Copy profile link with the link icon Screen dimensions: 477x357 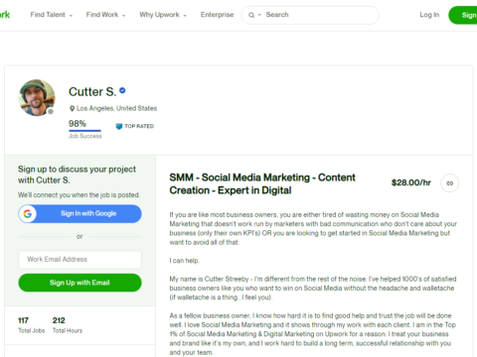click(x=449, y=183)
